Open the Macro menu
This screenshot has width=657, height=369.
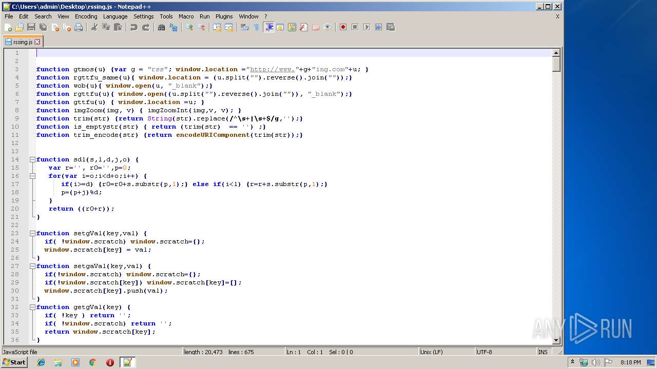(x=186, y=16)
